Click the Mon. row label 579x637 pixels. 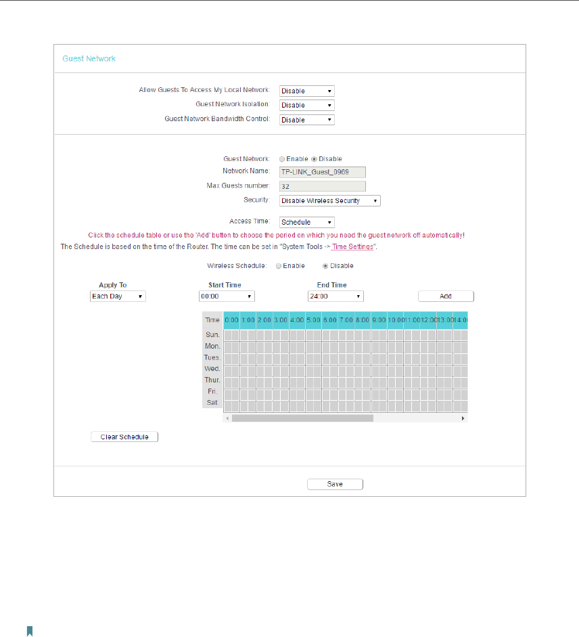tap(212, 346)
